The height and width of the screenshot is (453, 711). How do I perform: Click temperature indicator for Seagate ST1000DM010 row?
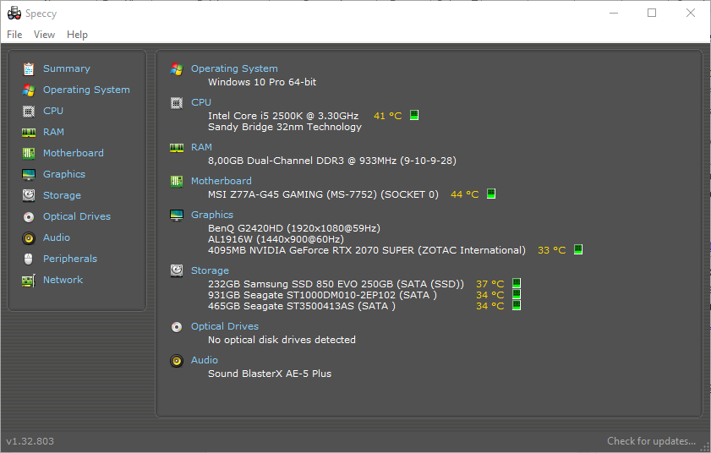coord(516,294)
